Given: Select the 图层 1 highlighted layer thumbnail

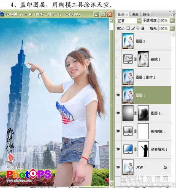Looking at the screenshot, I should 128,95.
